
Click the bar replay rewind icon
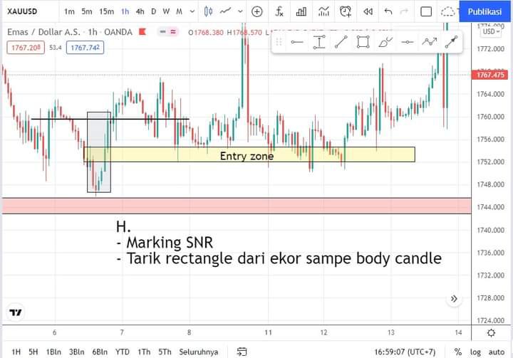(x=368, y=11)
